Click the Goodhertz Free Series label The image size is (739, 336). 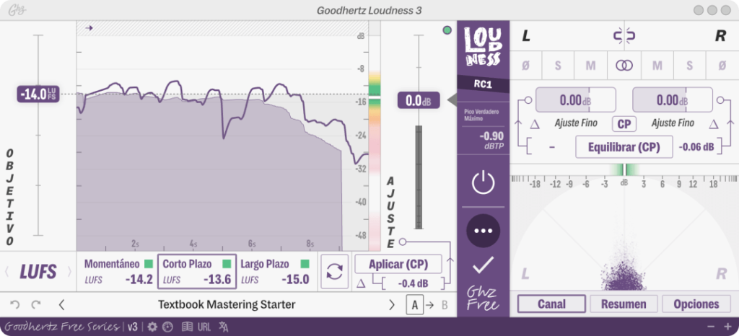point(61,327)
